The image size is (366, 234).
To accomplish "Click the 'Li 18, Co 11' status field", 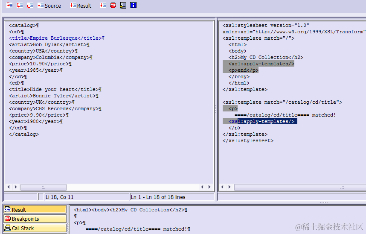I will (x=87, y=197).
